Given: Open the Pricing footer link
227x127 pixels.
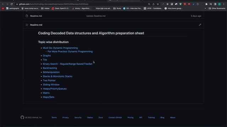Looking at the screenshot, I should point(131,117).
